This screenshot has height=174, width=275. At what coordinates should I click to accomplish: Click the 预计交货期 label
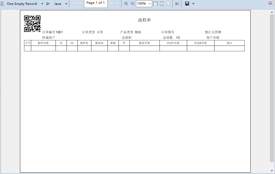pyautogui.click(x=213, y=32)
